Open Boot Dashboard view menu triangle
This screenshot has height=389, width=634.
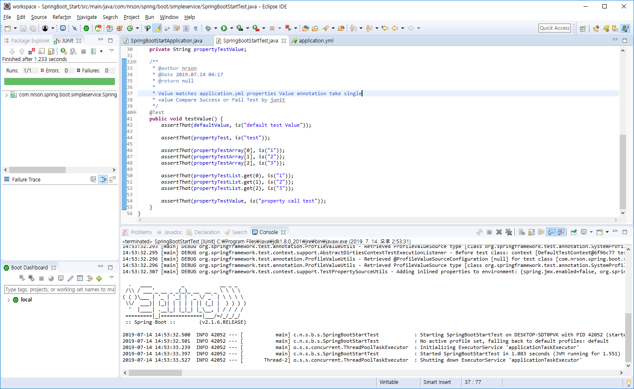coord(112,277)
